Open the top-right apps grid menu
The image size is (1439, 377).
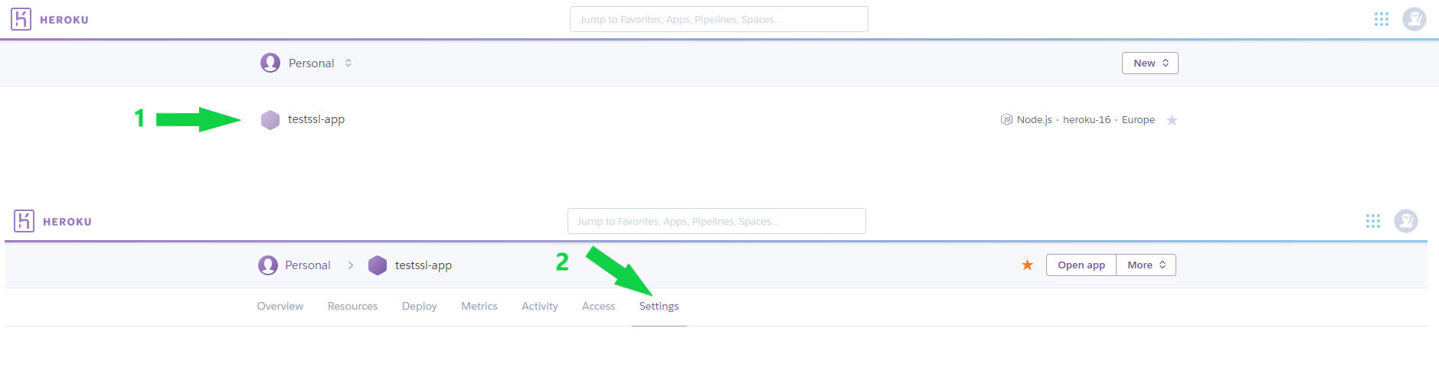1381,19
